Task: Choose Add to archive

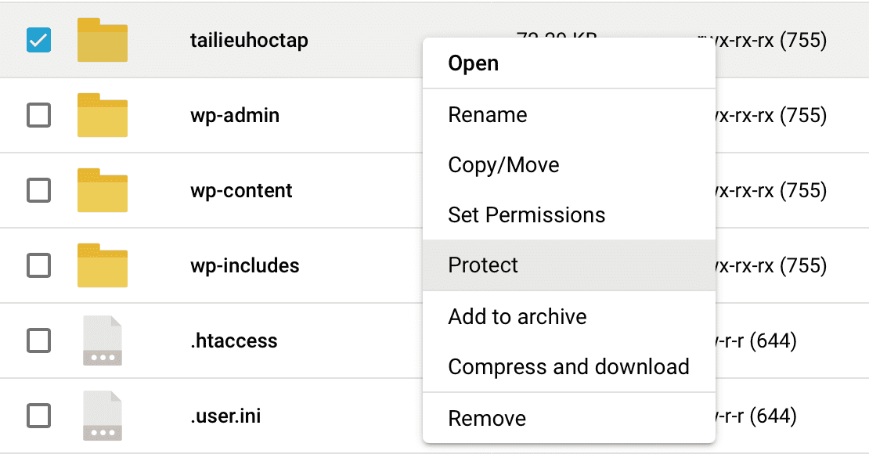Action: [x=517, y=316]
